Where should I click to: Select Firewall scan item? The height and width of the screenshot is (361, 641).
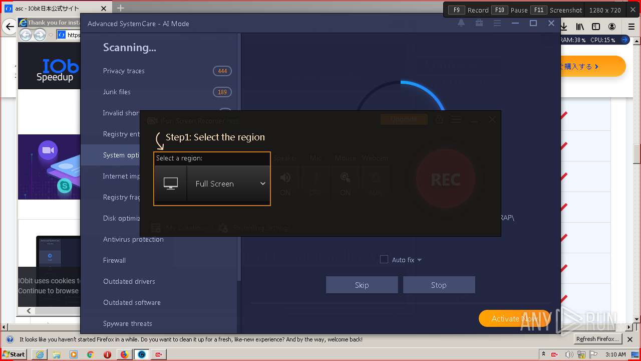tap(160, 260)
